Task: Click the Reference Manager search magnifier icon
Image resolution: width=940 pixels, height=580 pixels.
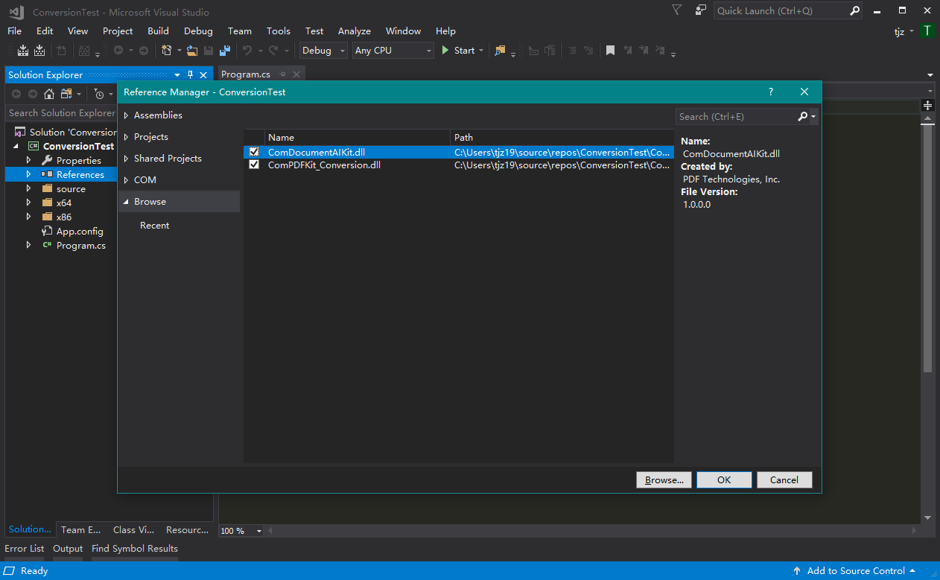Action: pos(803,116)
